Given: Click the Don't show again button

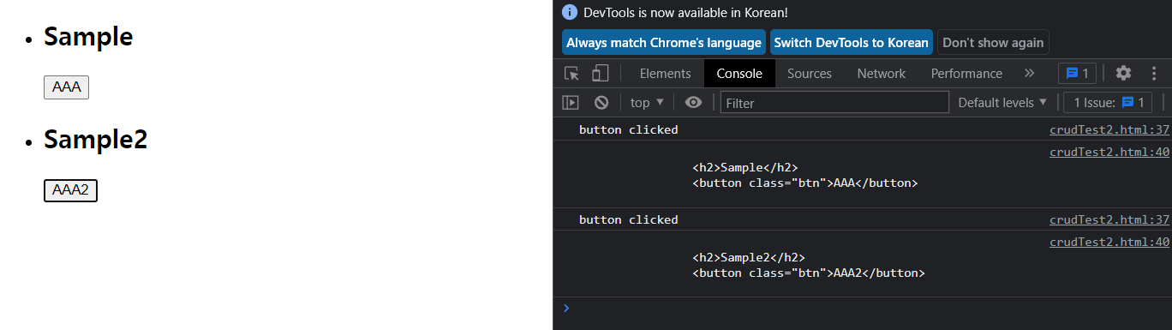Looking at the screenshot, I should [x=993, y=42].
